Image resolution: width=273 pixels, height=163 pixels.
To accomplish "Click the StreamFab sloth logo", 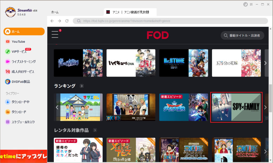I will pos(10,12).
